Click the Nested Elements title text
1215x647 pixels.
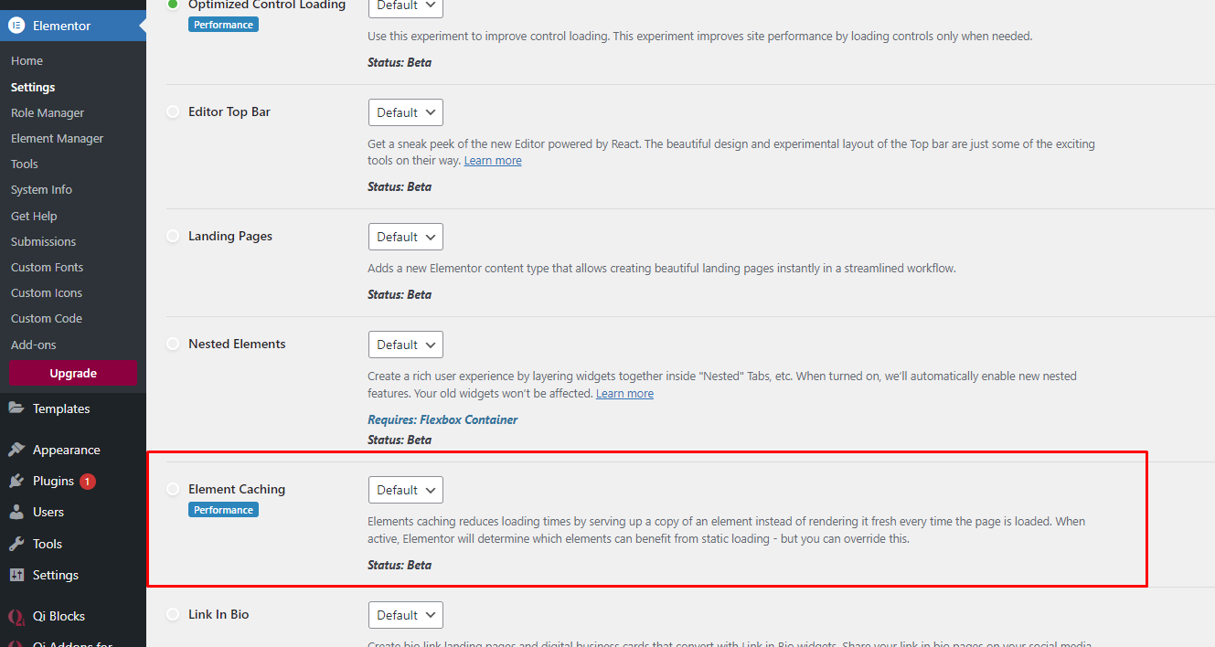[237, 344]
